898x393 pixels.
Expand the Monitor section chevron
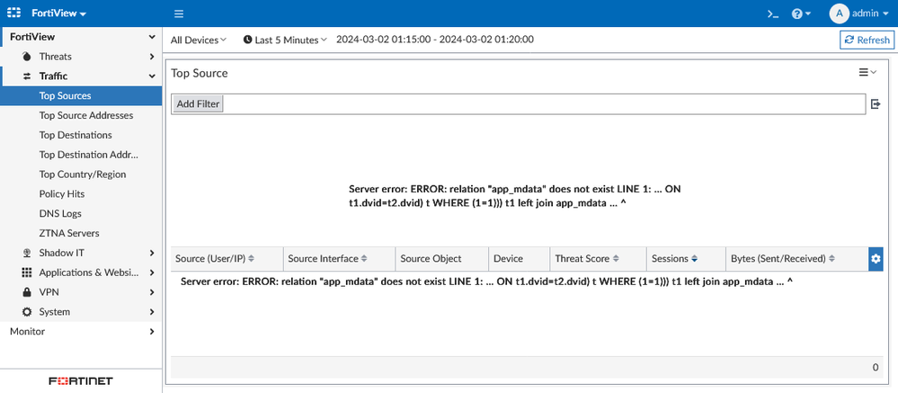tap(152, 331)
